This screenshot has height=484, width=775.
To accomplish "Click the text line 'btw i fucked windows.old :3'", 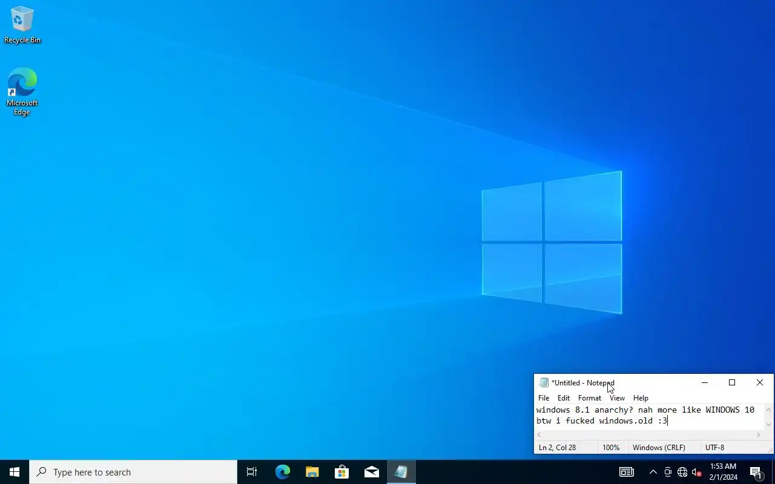I will tap(601, 420).
